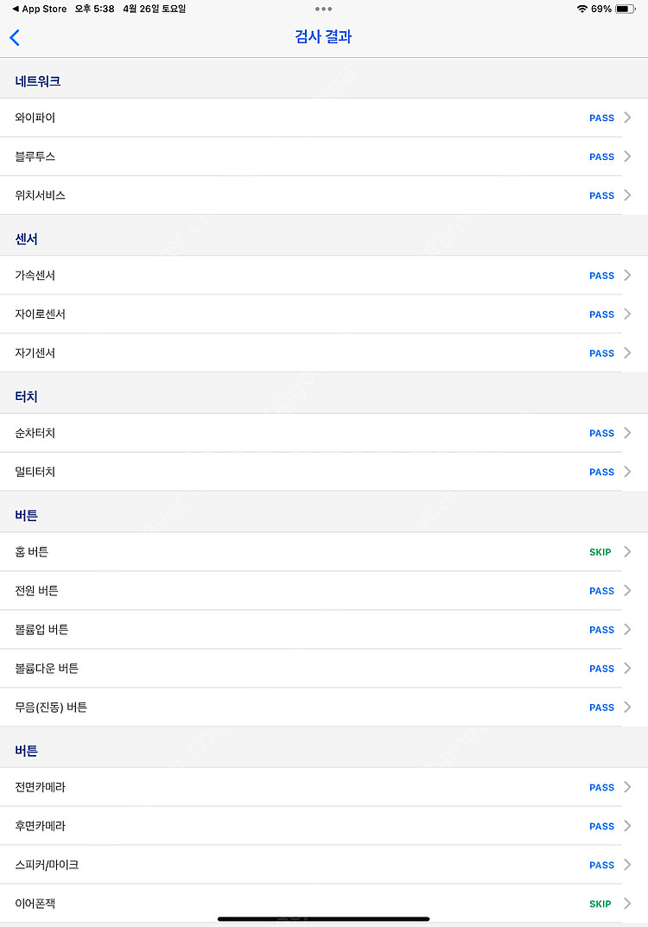This screenshot has width=648, height=927.
Task: Tap the home indicator bar
Action: [x=323, y=918]
